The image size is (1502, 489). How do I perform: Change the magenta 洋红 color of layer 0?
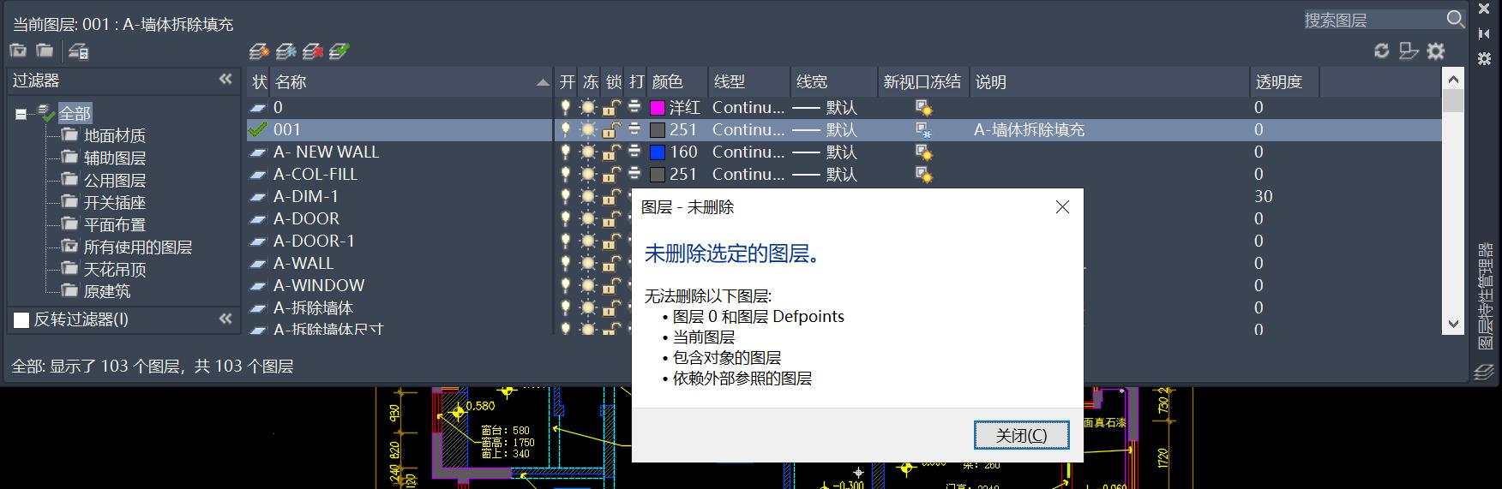point(658,108)
